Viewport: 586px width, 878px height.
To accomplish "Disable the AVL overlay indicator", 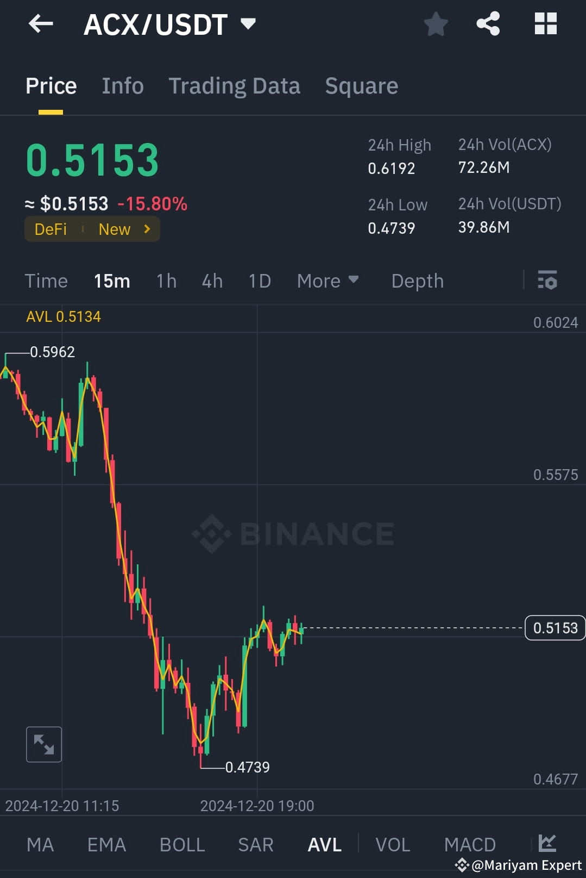I will (323, 844).
